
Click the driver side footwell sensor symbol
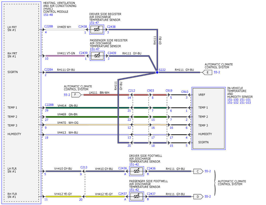tap(137, 171)
